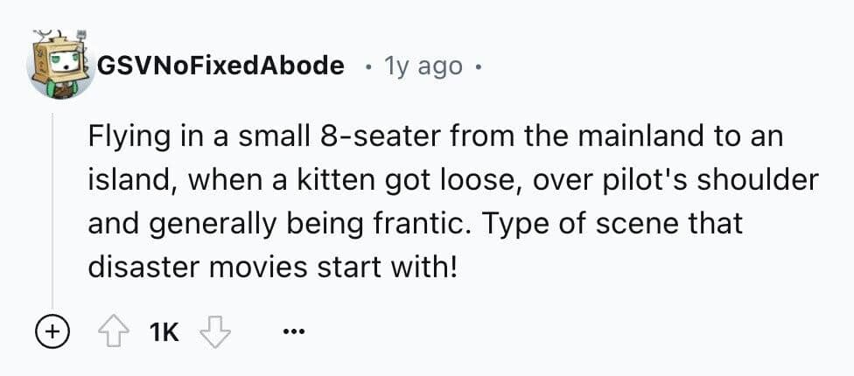Visit the GSVNoFixedAbode user profile name
Viewport: 854px width, 376px height.
(220, 66)
